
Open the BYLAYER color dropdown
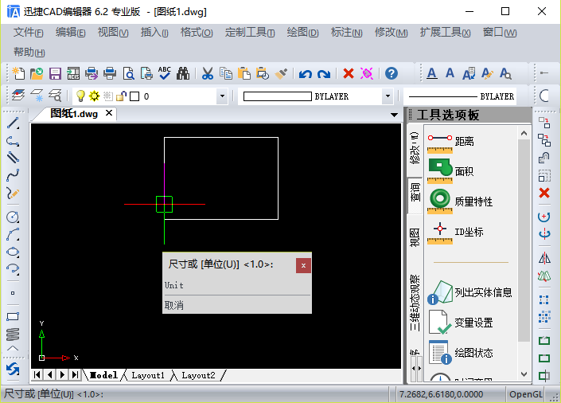click(x=388, y=96)
